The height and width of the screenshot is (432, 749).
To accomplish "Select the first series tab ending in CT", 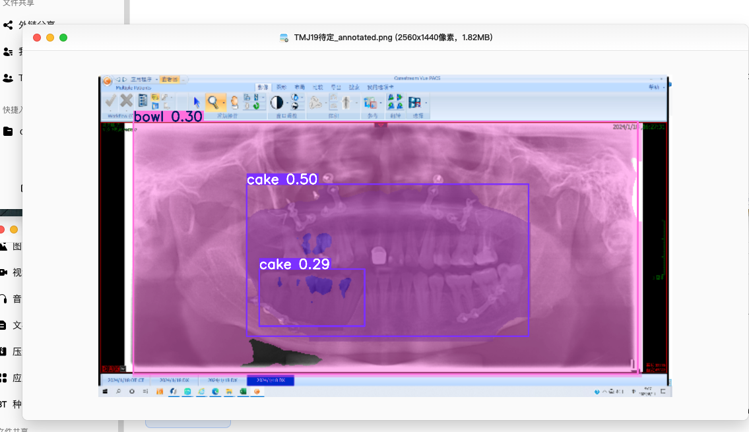I will click(125, 381).
